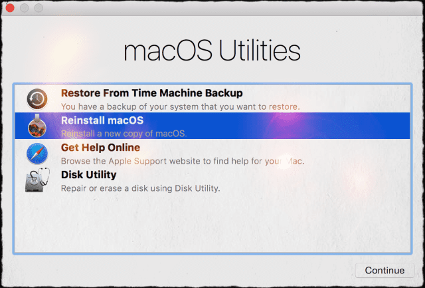Choose the Get Help Online title
This screenshot has width=425, height=288.
100,147
